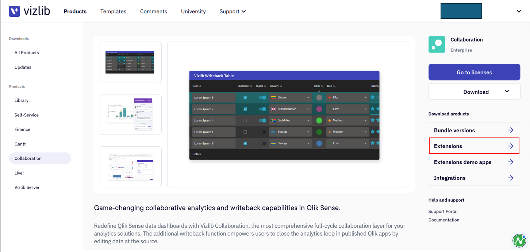Click the search icon beside Checkbox header

point(251,86)
